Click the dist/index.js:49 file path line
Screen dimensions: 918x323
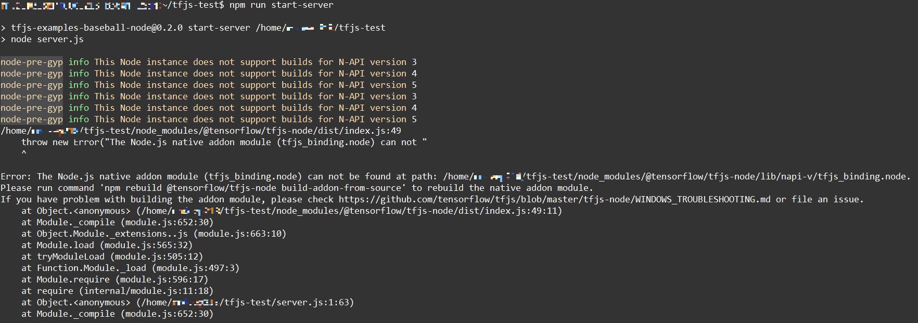click(x=201, y=131)
